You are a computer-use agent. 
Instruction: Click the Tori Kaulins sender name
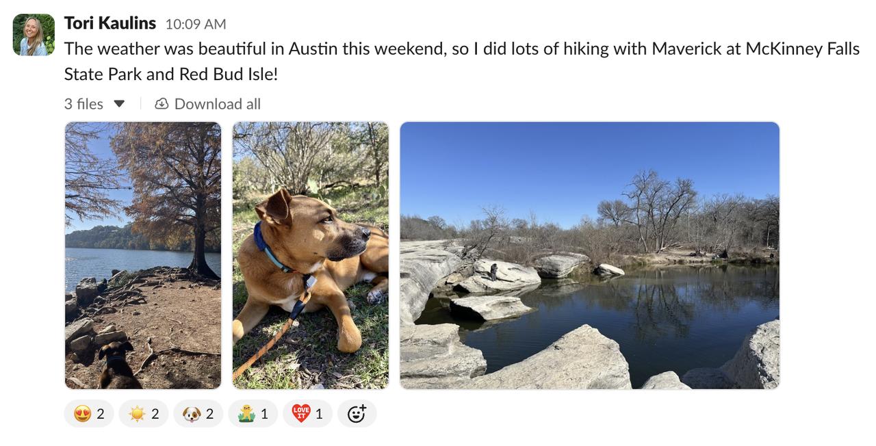(x=109, y=23)
